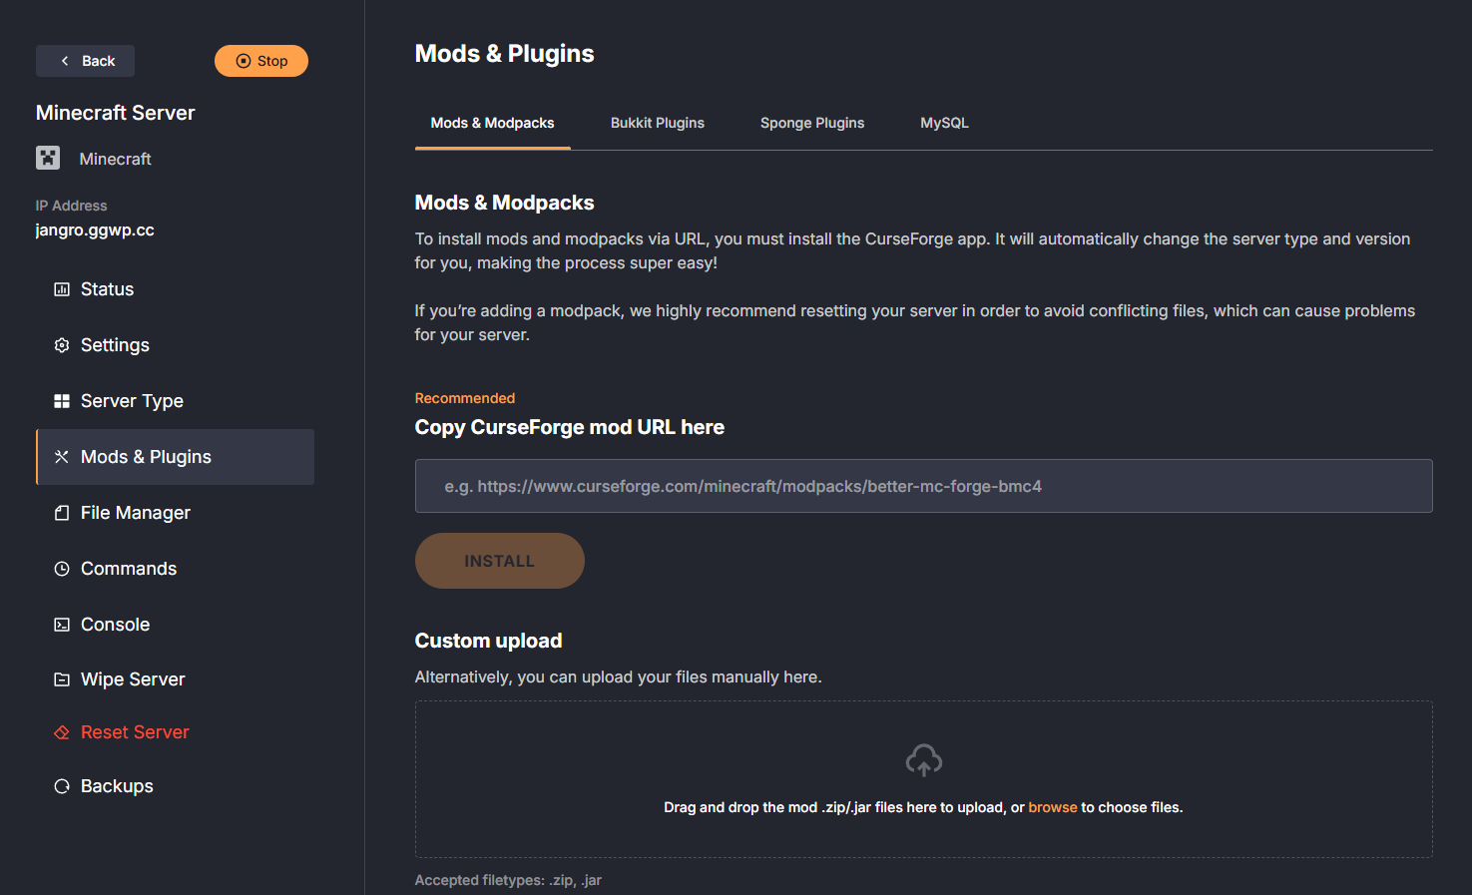Select the Status icon in the sidebar
Screen dimensions: 1472x895
pyautogui.click(x=62, y=288)
